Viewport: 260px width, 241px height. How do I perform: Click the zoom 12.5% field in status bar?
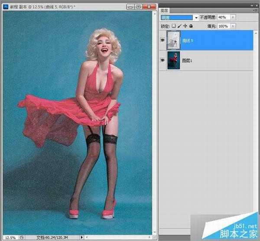click(x=10, y=238)
